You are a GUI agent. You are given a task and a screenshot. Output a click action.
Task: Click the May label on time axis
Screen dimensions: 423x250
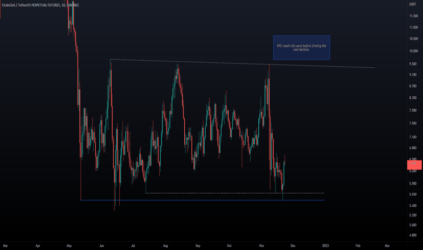[69, 245]
